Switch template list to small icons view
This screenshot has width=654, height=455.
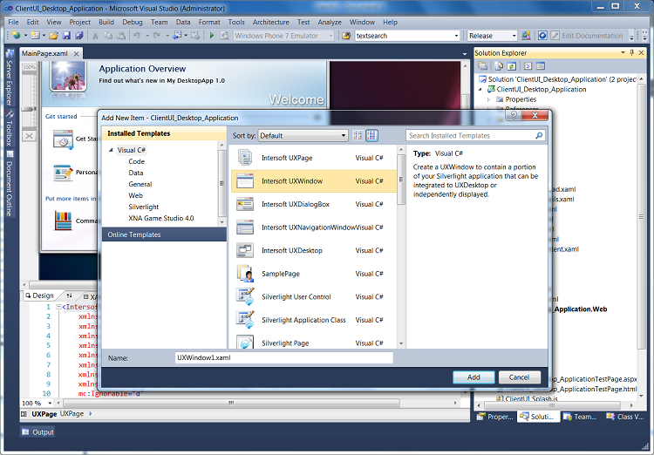(358, 135)
